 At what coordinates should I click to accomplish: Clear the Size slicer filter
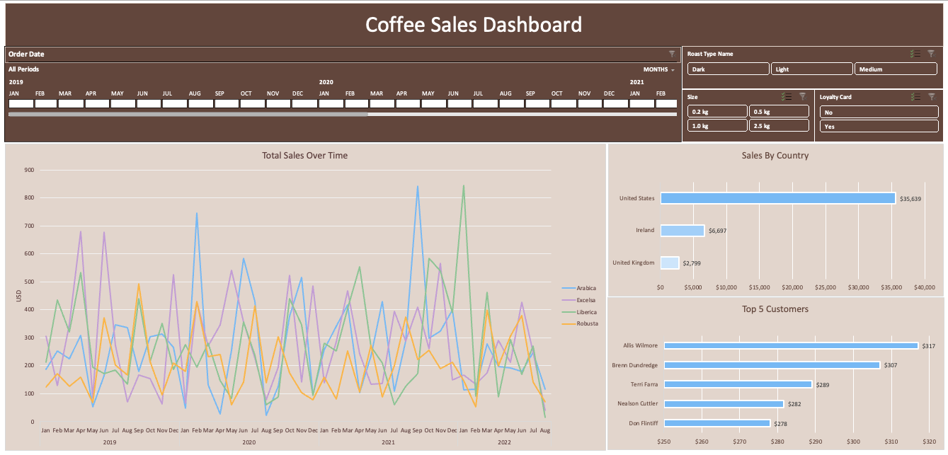pos(802,96)
